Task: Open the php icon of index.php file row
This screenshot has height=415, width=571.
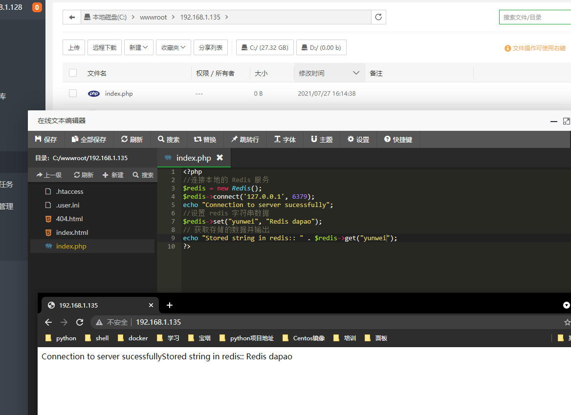Action: [93, 93]
